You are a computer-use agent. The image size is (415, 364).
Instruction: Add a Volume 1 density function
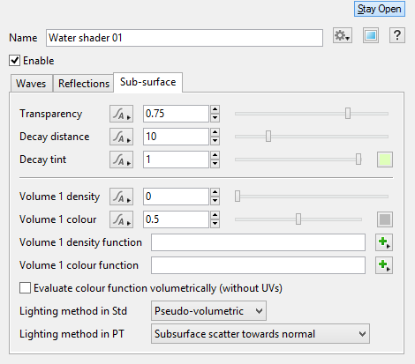tap(384, 242)
